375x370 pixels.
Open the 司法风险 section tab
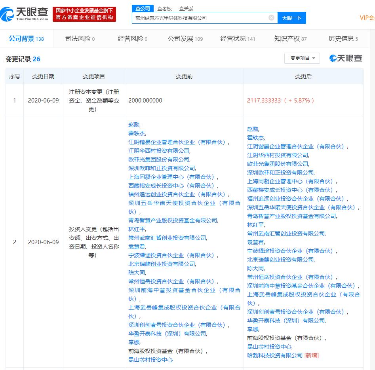pos(80,38)
